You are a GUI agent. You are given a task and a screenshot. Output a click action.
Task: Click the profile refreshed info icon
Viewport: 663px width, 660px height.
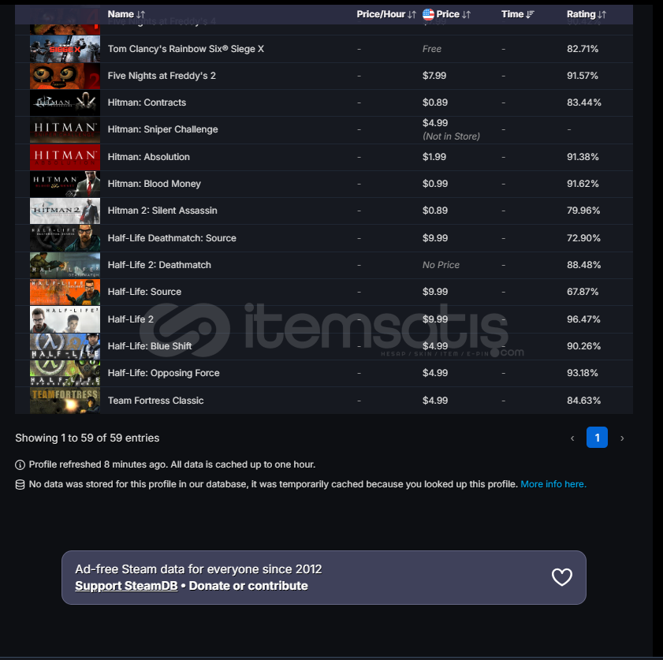pos(20,465)
